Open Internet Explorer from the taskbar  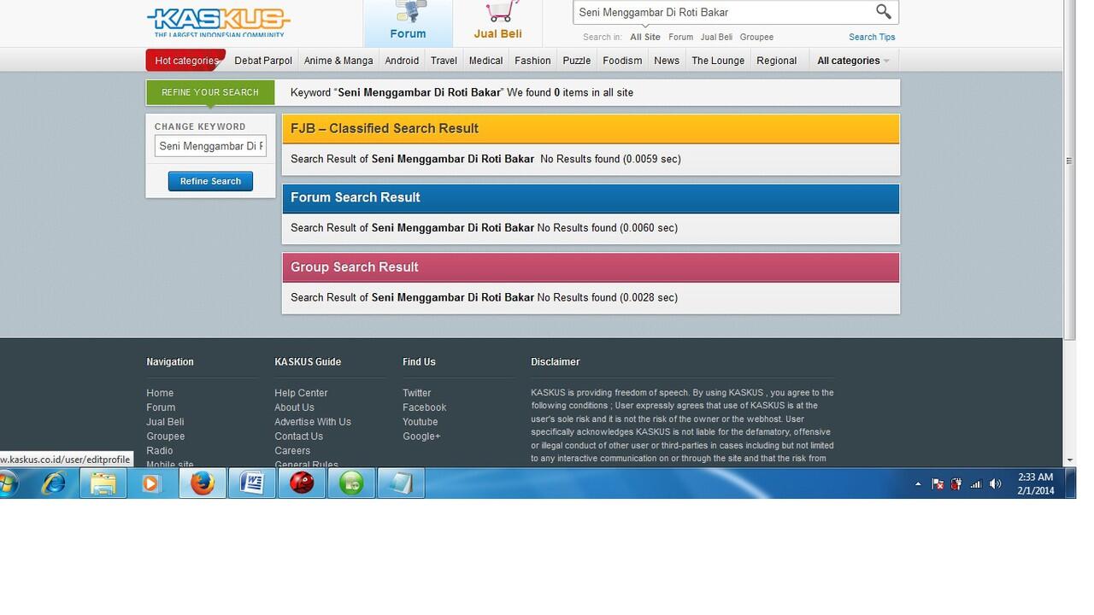(54, 483)
